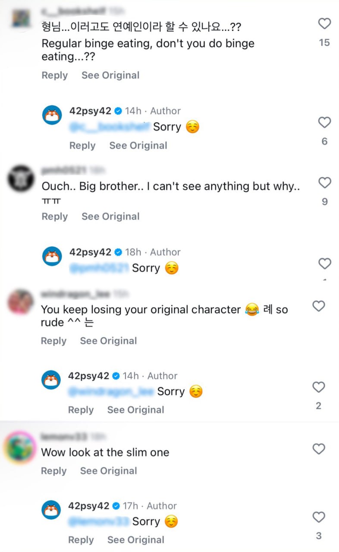Reply to the "Regular binge eating" comment
Screen dimensions: 339x552
pyautogui.click(x=54, y=75)
